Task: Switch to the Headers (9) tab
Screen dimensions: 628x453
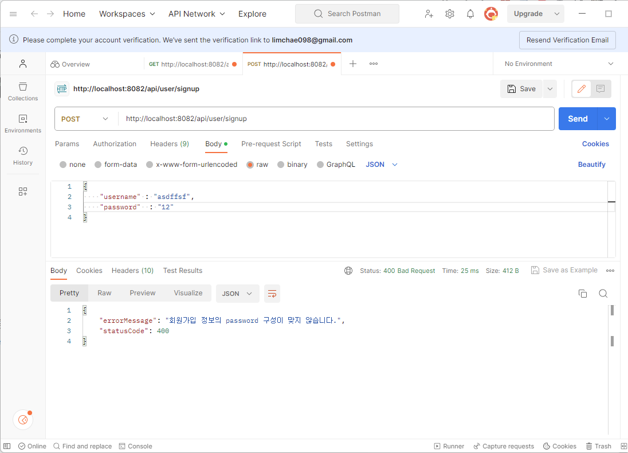Action: (x=170, y=144)
